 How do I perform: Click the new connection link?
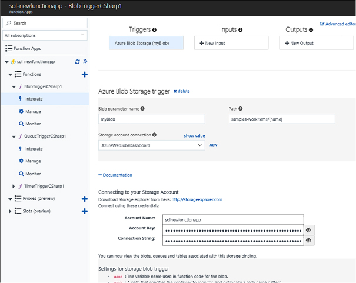(x=214, y=145)
